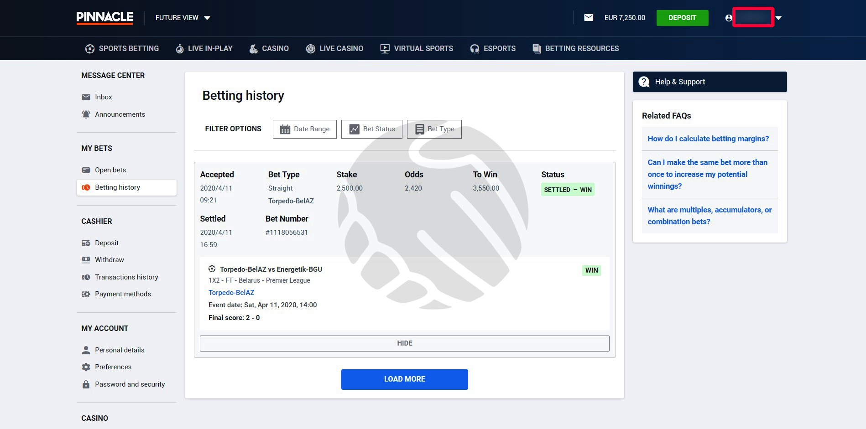Open Deposit in Cashier section
Viewport: 866px width, 429px height.
click(x=107, y=243)
